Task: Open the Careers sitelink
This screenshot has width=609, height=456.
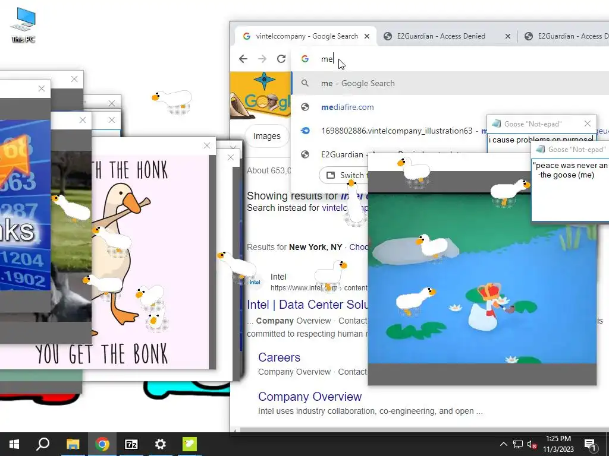Action: click(x=280, y=357)
